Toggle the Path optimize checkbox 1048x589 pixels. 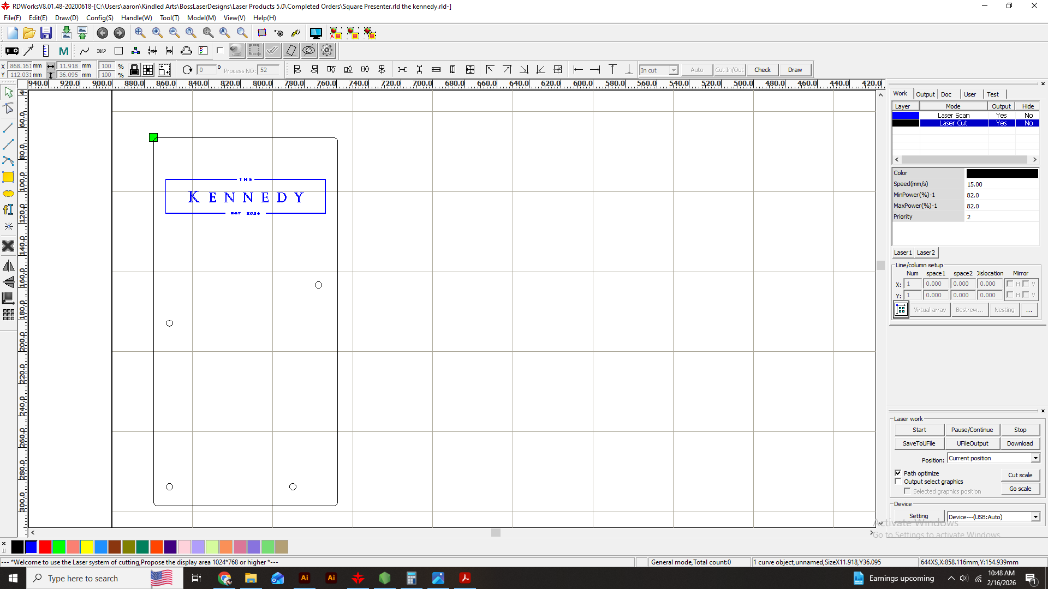tap(898, 473)
